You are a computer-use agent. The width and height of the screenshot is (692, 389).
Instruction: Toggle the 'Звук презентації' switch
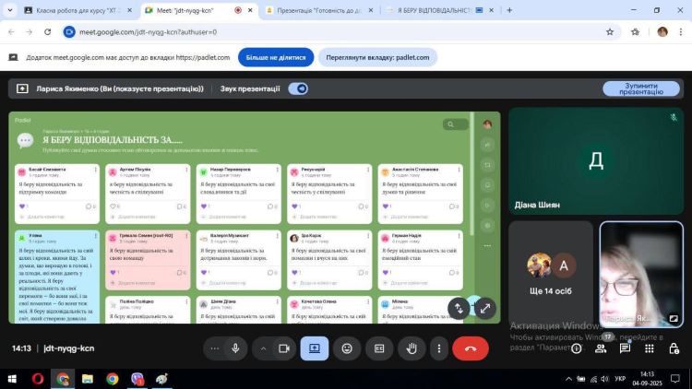click(297, 89)
